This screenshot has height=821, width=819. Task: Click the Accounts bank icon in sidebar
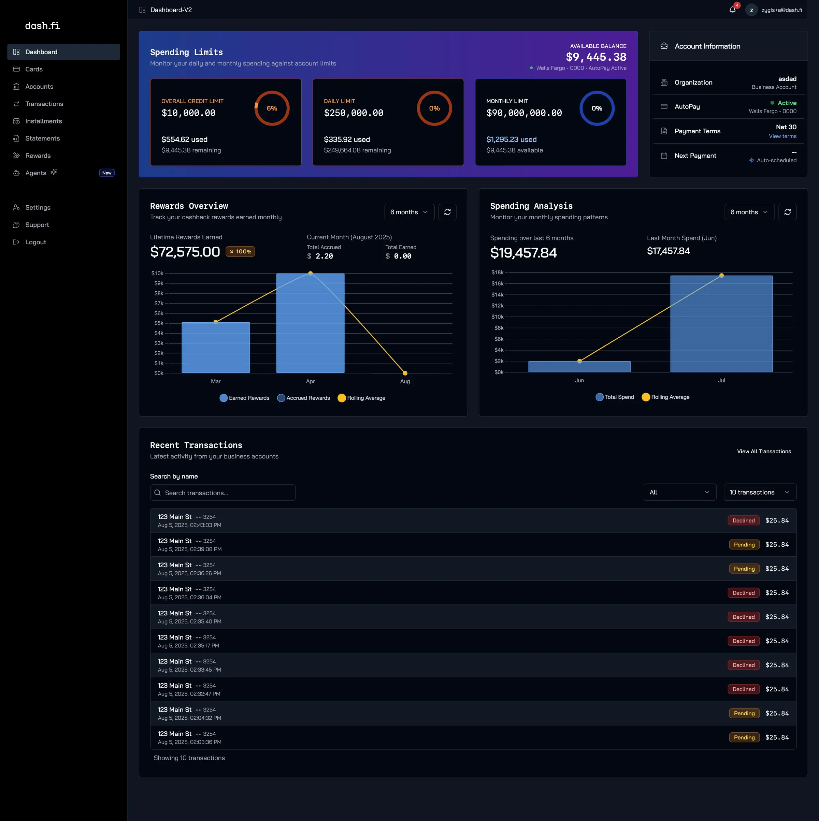[x=17, y=87]
